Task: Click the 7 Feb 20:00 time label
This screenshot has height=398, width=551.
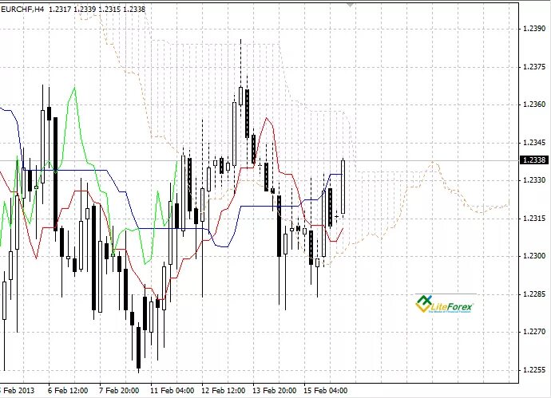Action: pos(119,390)
